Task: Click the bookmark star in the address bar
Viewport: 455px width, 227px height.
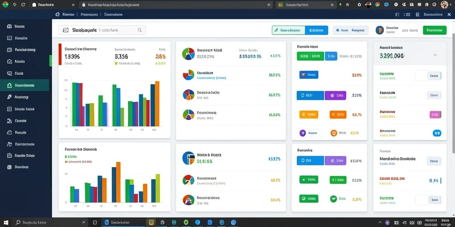Action: (x=269, y=4)
